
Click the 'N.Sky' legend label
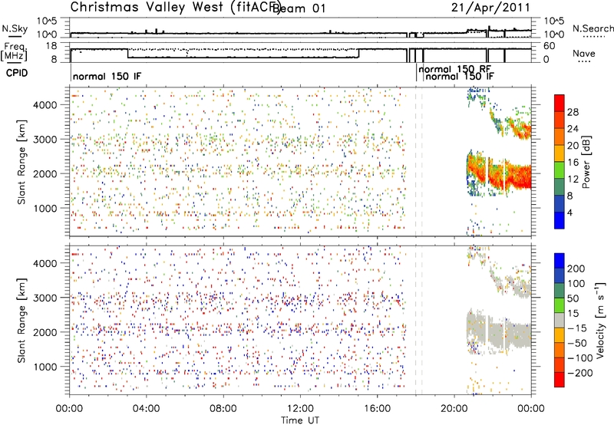(15, 28)
